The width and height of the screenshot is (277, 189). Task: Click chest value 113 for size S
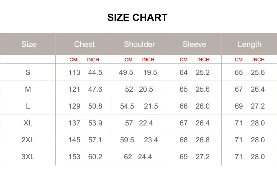pyautogui.click(x=74, y=73)
